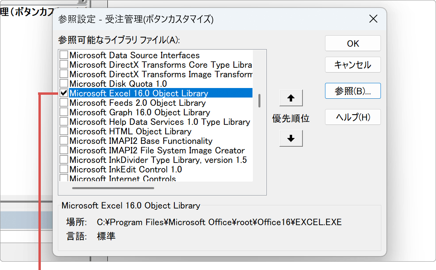Uncheck Microsoft Excel 16.0 Object Library

coord(63,93)
